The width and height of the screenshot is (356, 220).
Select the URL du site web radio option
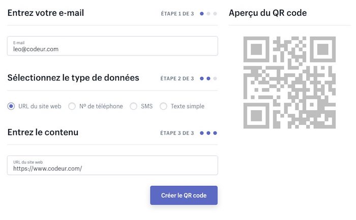click(x=11, y=106)
